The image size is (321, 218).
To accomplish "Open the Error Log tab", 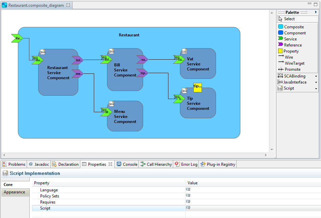I will pos(186,164).
